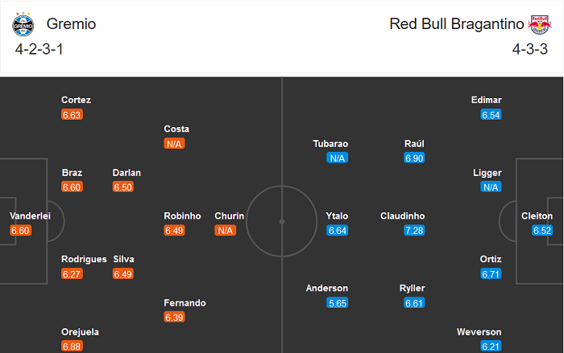Click Weverson's 6.21 rating badge
The width and height of the screenshot is (564, 353).
(x=491, y=347)
